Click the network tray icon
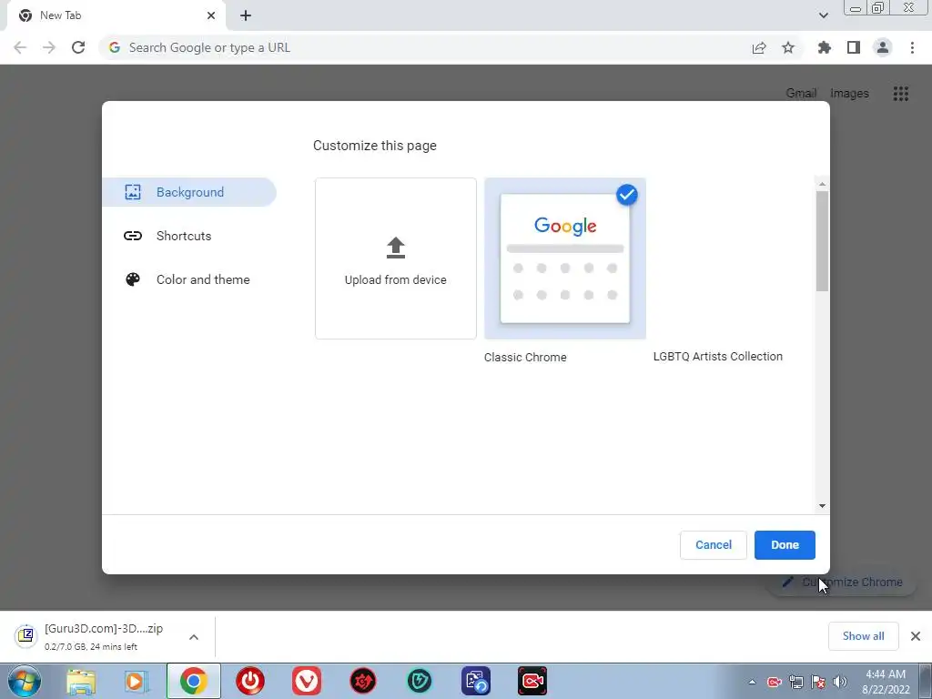Viewport: 932px width, 699px height. [x=795, y=682]
